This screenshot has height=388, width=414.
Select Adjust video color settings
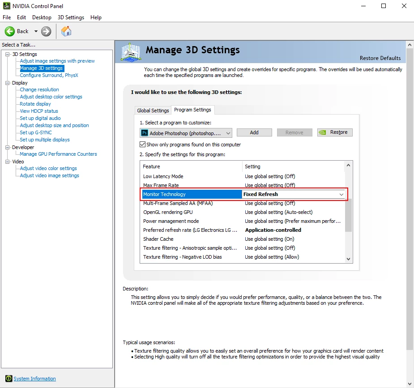pos(48,168)
